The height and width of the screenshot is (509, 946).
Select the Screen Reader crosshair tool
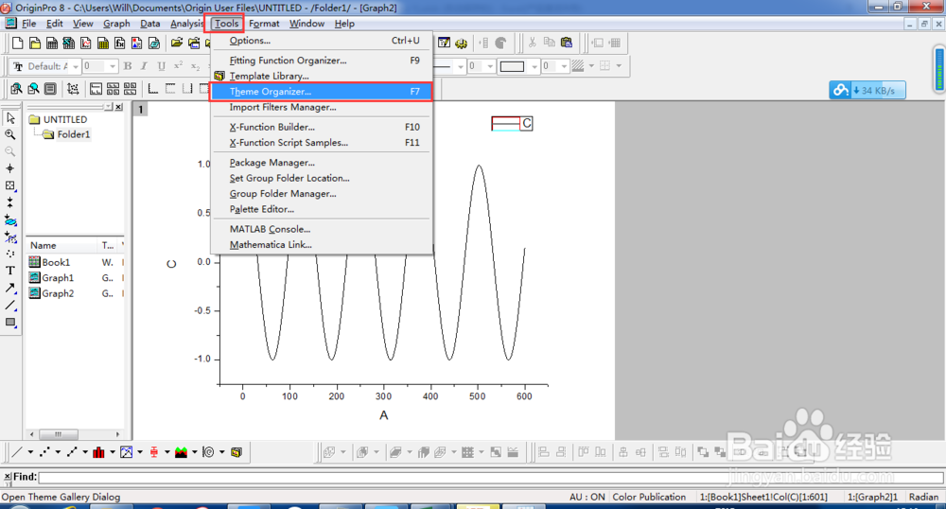coord(10,168)
